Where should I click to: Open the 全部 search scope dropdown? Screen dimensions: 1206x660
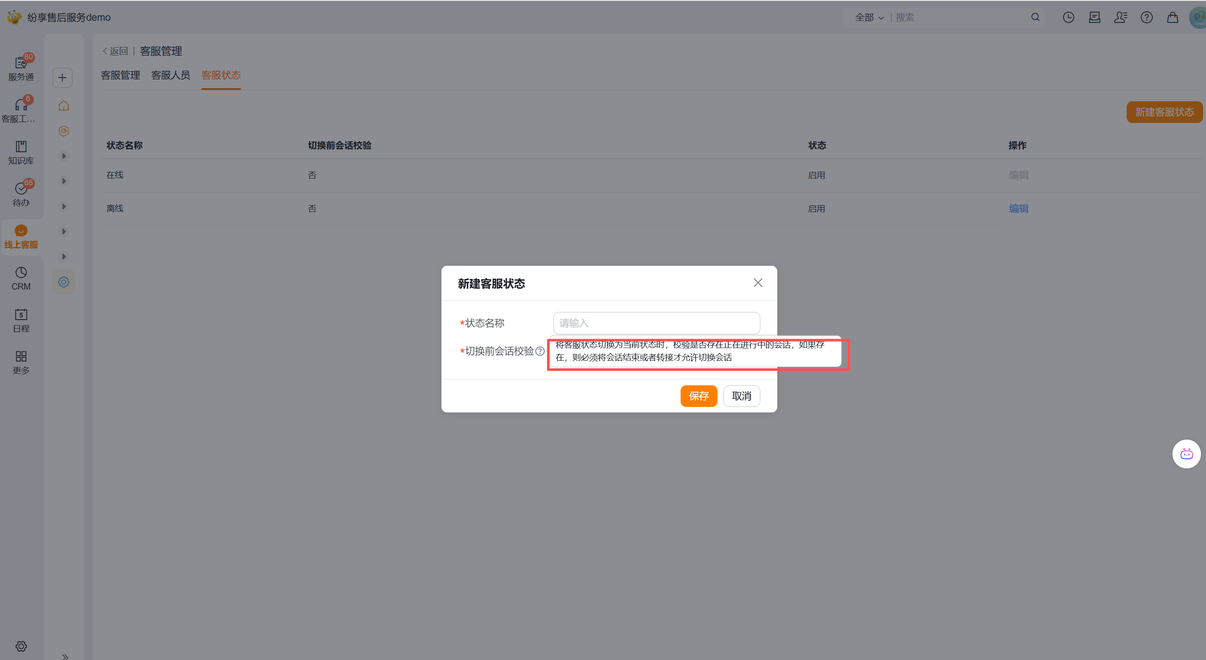click(x=869, y=17)
